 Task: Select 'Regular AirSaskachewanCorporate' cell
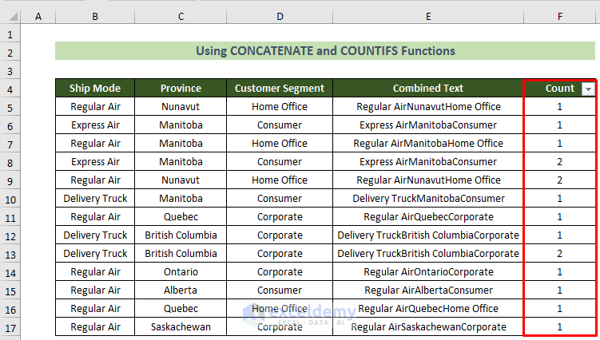point(428,326)
